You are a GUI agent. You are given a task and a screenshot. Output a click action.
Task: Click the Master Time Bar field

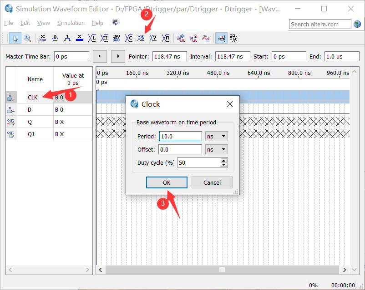pos(71,56)
